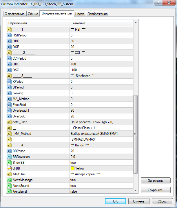Viewport: 177px width, 208px height.
Task: Click the color icon next to clrBB
Action: 9,168
